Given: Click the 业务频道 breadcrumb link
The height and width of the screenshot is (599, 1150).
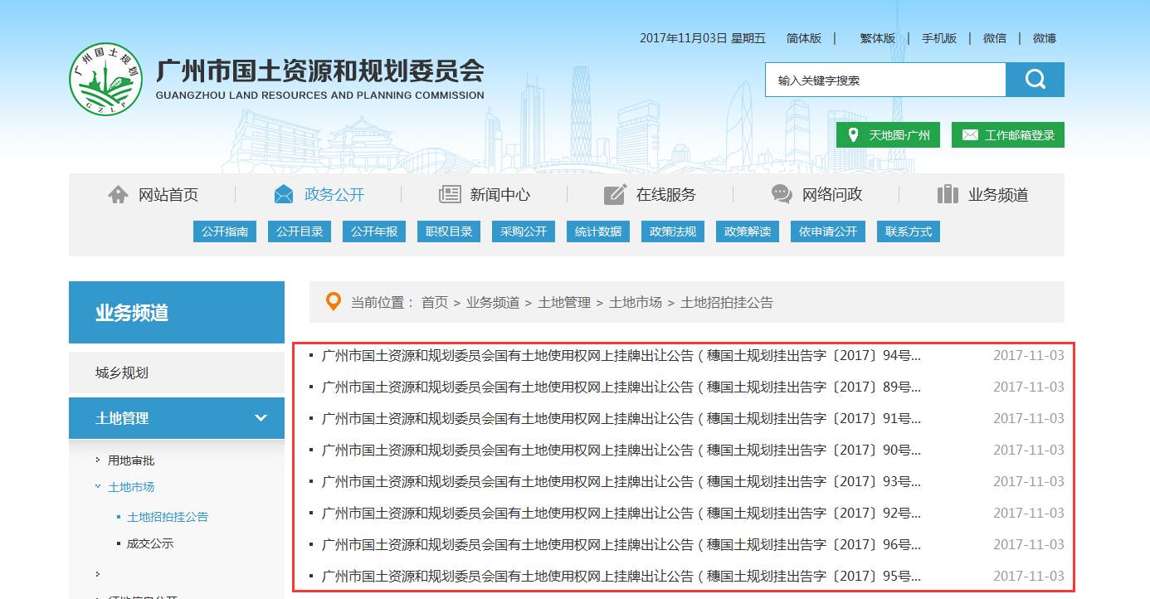Looking at the screenshot, I should click(493, 303).
